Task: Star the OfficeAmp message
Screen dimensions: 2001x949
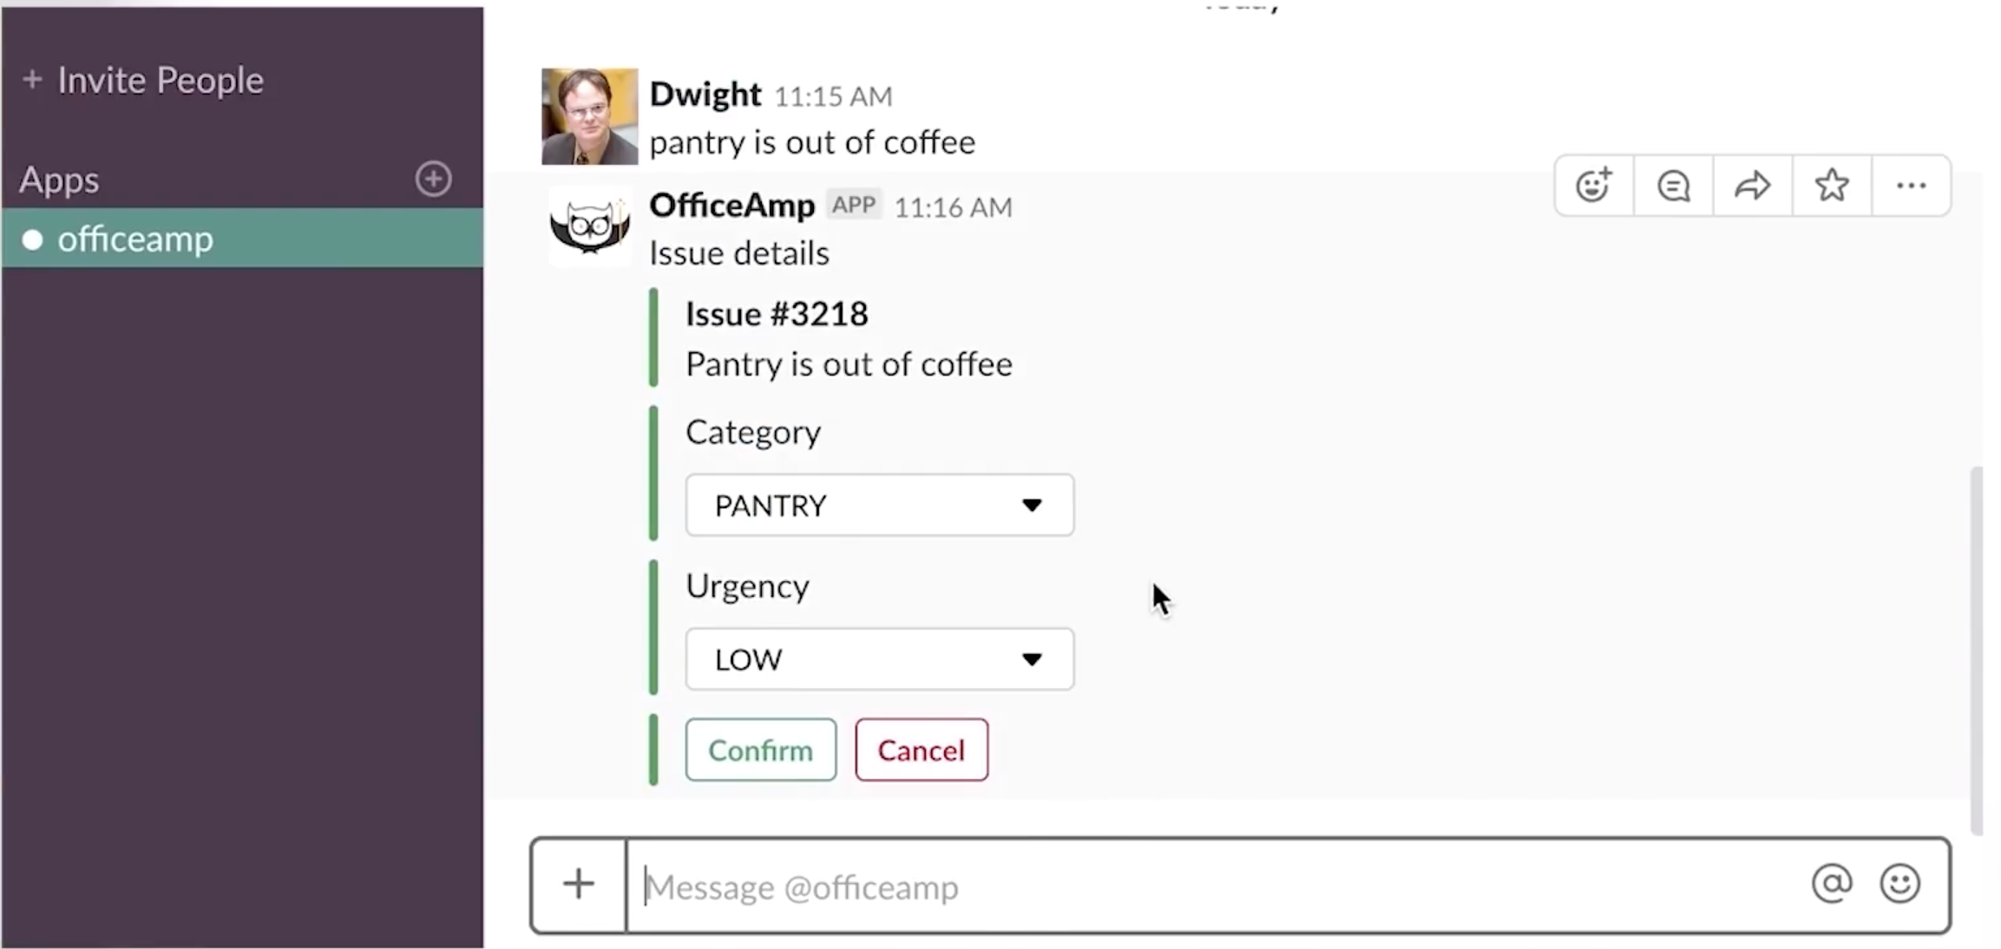Action: 1831,185
